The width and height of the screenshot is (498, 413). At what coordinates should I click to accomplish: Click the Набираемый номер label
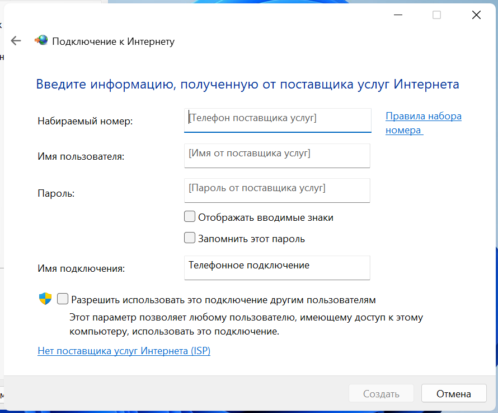85,121
